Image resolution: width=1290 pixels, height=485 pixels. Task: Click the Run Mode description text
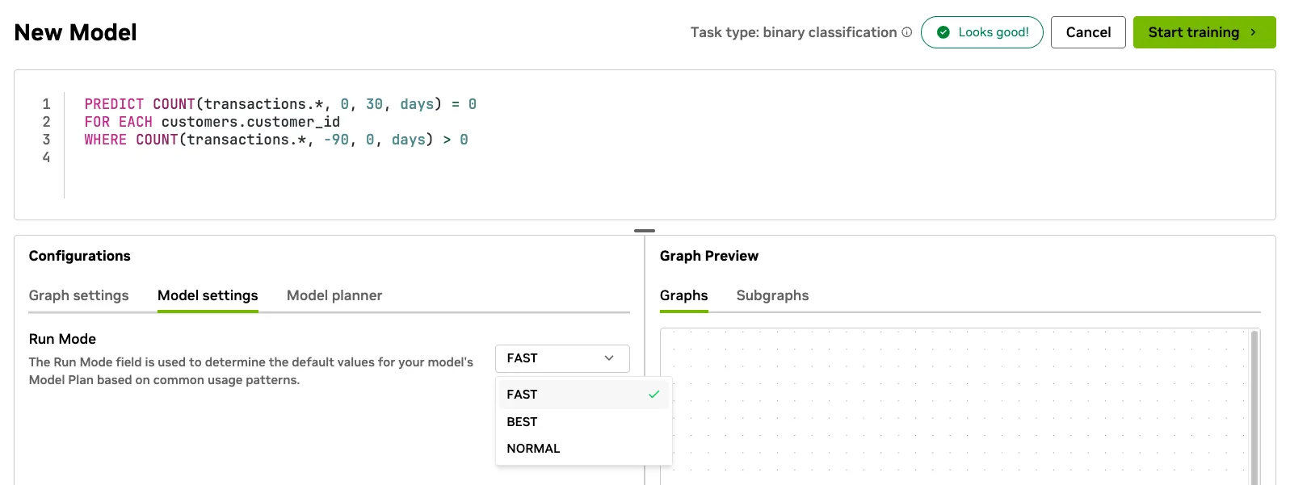tap(251, 371)
